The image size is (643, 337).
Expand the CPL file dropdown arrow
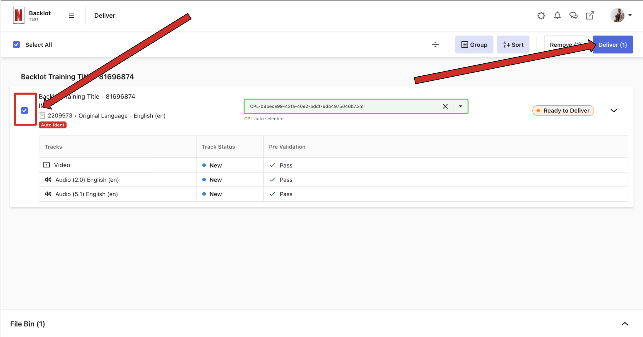461,106
